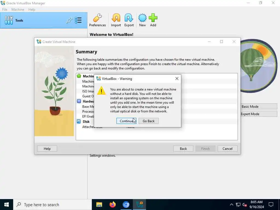Click the Hardware section chip icon

[79, 101]
